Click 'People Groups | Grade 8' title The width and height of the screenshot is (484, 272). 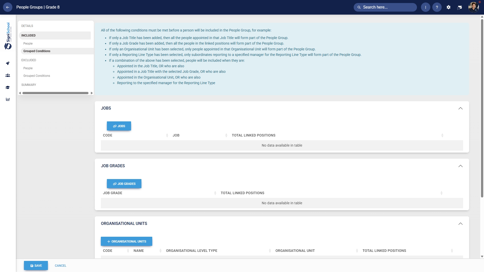pos(38,7)
